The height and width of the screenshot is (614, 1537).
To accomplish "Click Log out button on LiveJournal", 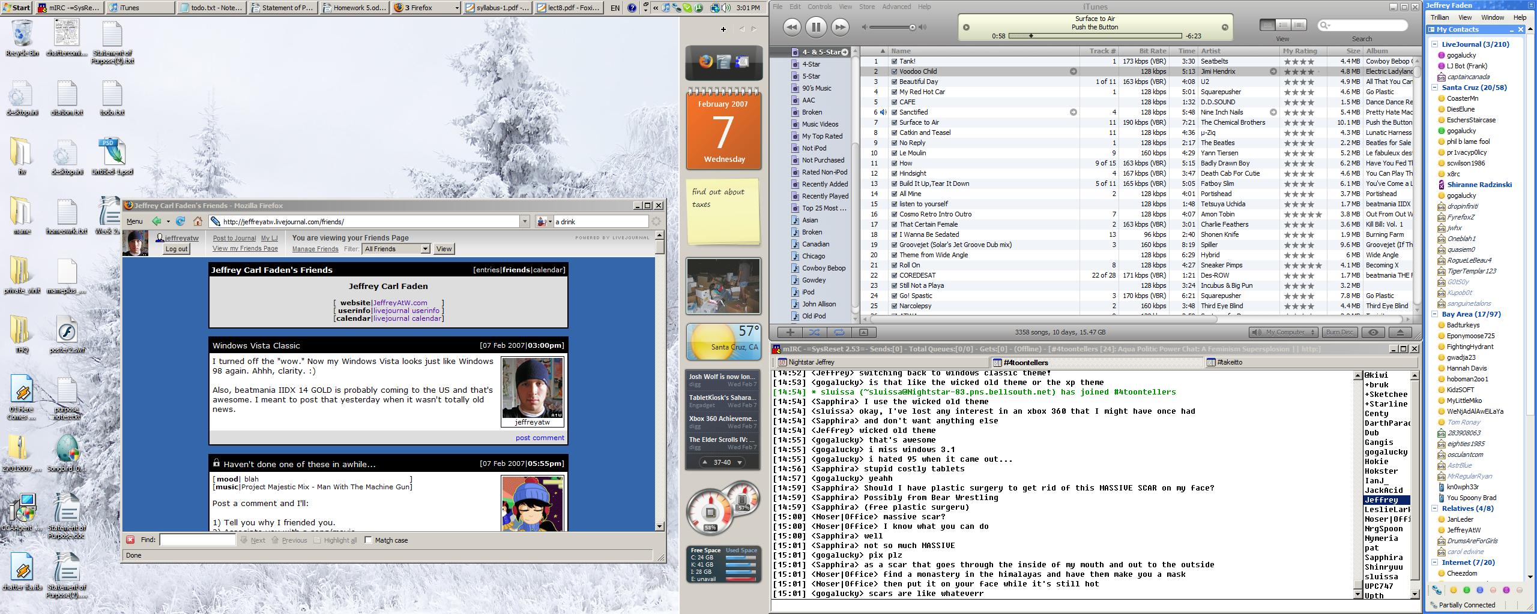I will coord(177,249).
